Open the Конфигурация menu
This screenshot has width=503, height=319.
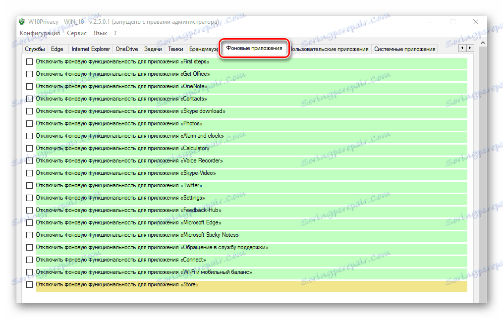point(39,33)
